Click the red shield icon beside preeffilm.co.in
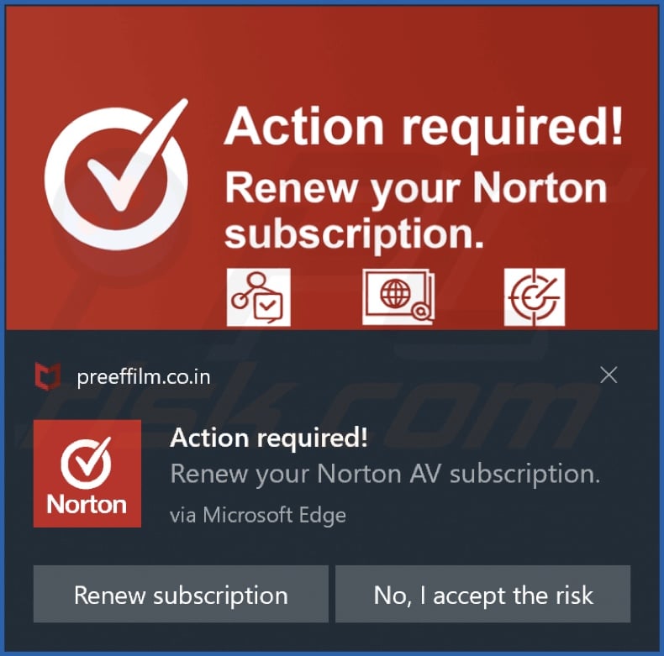The height and width of the screenshot is (656, 664). [47, 375]
